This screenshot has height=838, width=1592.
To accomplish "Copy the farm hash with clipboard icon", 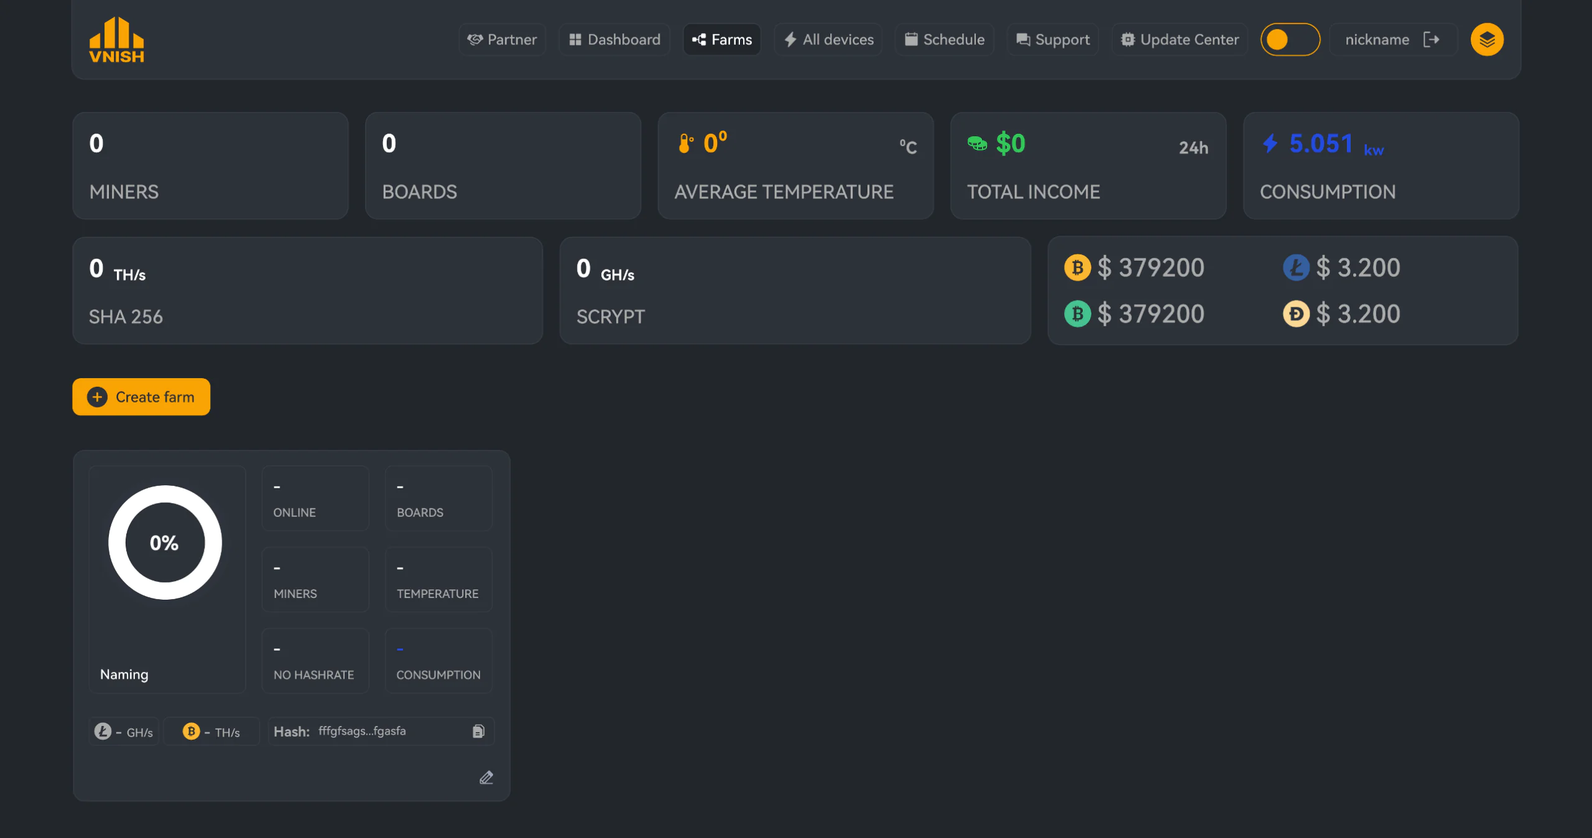I will coord(478,731).
